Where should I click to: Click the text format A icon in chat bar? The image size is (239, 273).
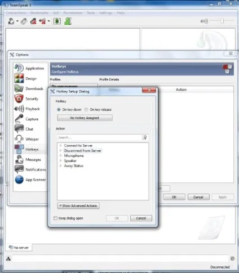8,259
